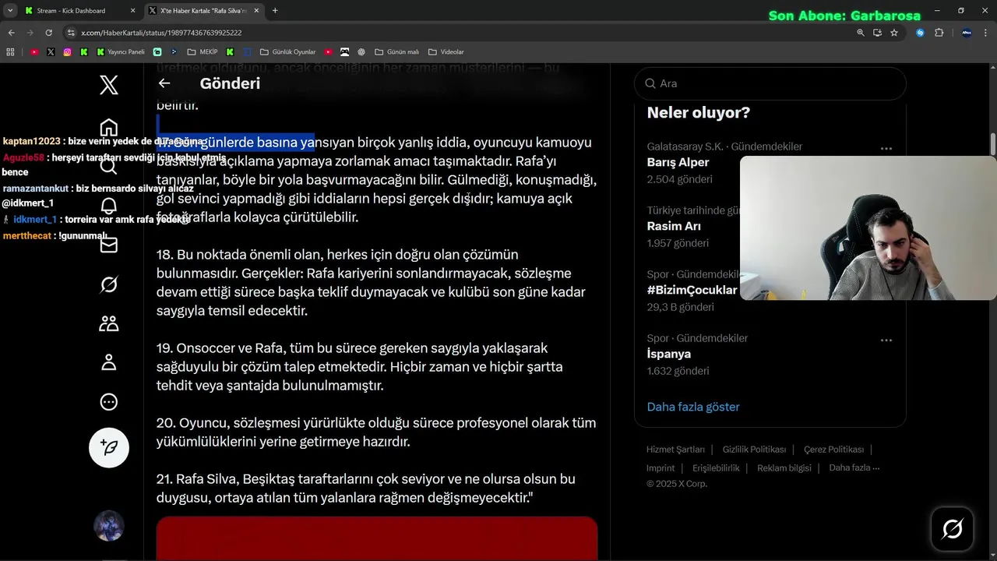
Task: Click the webcam overlay video
Action: (x=868, y=228)
